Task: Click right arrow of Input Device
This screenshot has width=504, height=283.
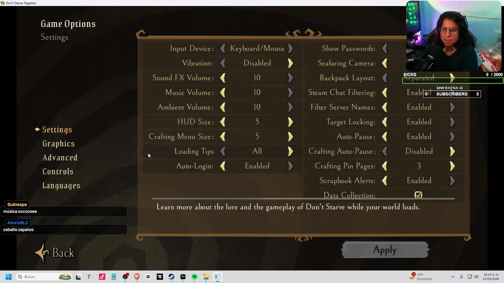Action: (x=290, y=49)
